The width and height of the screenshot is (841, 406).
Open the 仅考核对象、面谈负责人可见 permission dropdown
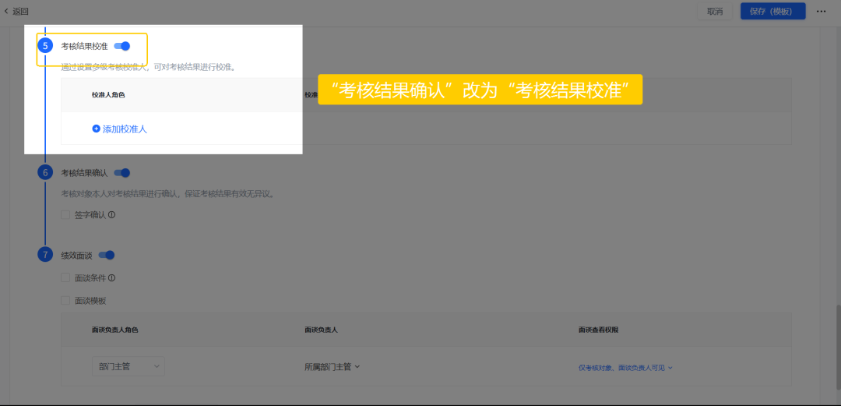(625, 367)
